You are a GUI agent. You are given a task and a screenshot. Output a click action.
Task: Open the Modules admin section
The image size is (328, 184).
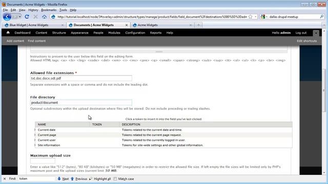114,33
